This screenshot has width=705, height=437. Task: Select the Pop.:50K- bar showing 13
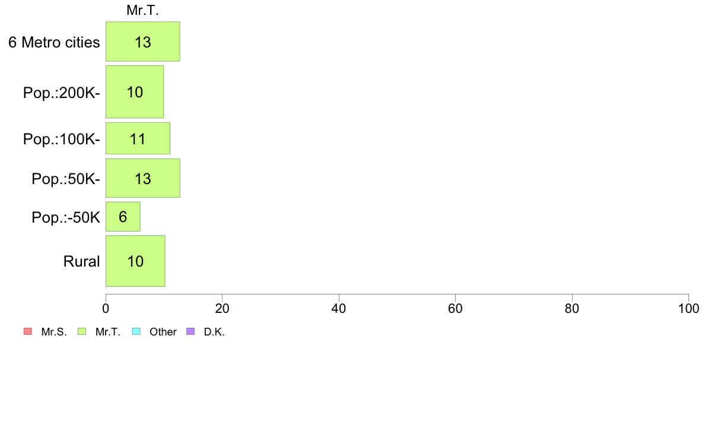[143, 178]
